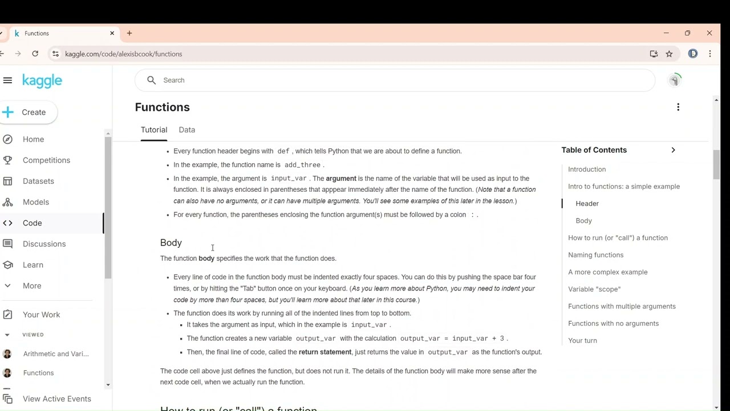
Task: Open a new browser tab
Action: 129,33
